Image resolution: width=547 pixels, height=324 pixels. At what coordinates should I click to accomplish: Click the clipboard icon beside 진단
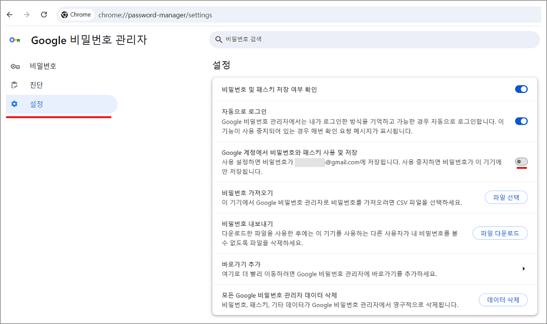pos(14,85)
